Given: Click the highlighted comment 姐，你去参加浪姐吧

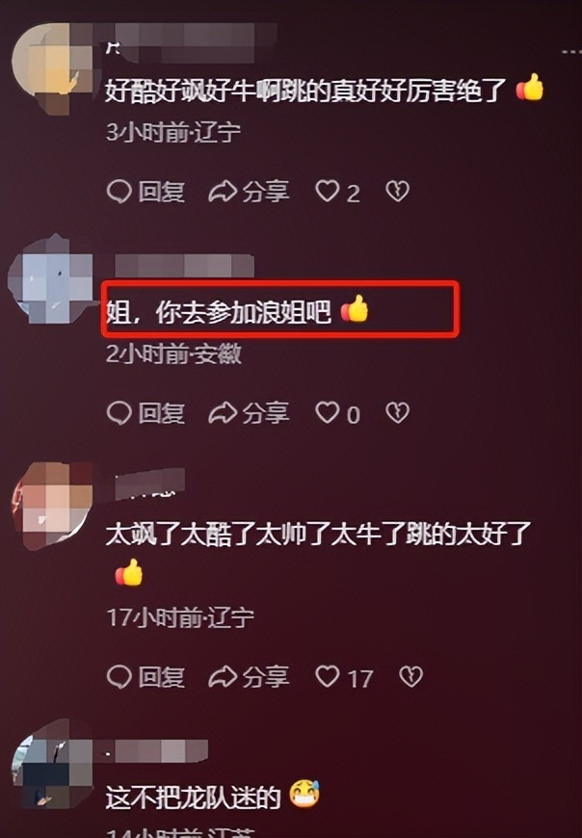Looking at the screenshot, I should [x=237, y=311].
